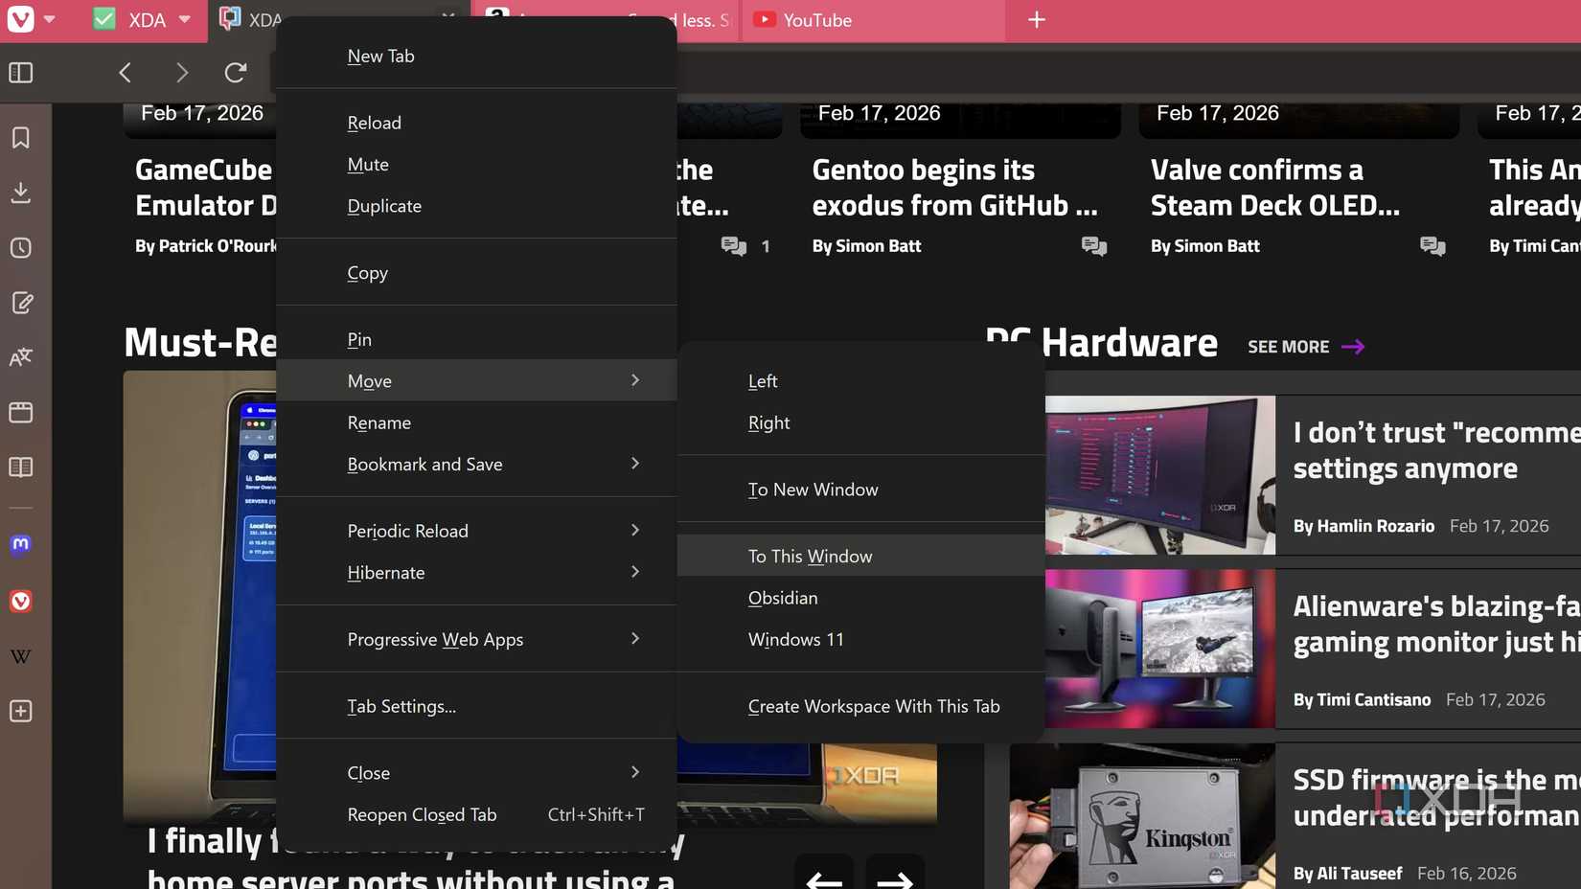Expand the Periodic Reload submenu
Viewport: 1581px width, 889px height.
[476, 531]
